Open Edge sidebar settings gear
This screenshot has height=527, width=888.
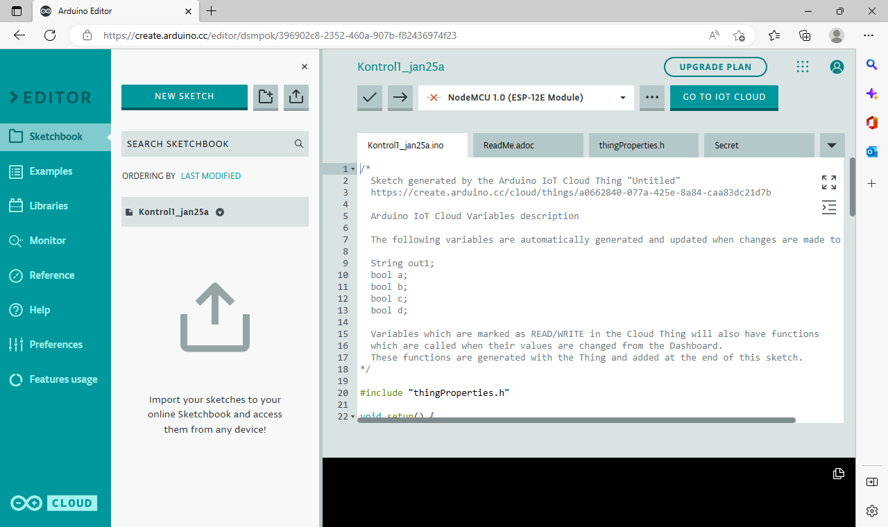click(872, 511)
